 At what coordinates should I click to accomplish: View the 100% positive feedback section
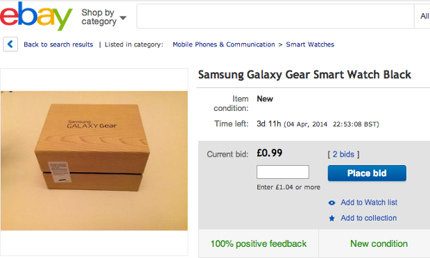tap(259, 243)
